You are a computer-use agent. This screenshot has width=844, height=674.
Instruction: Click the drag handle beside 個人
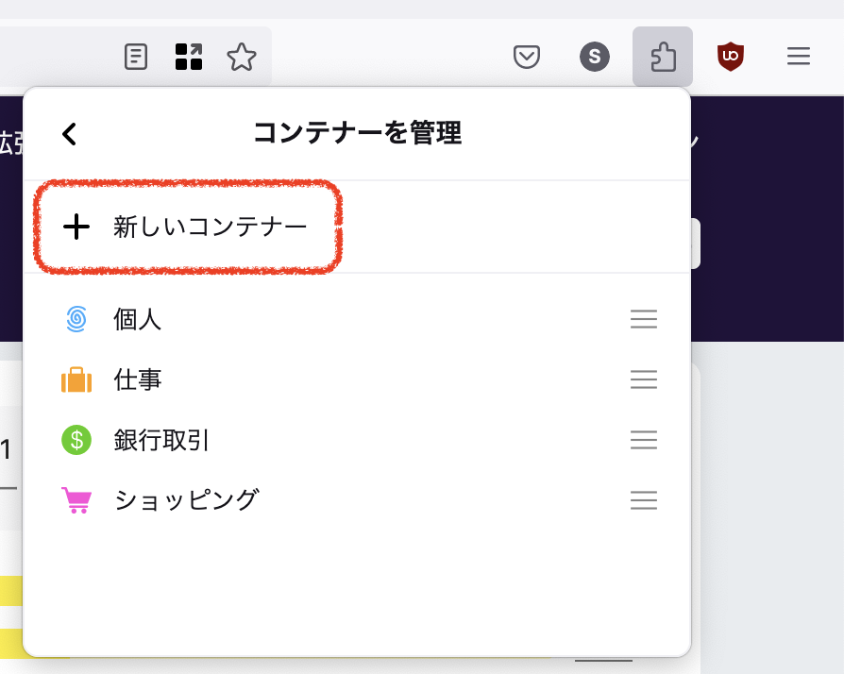(x=643, y=319)
